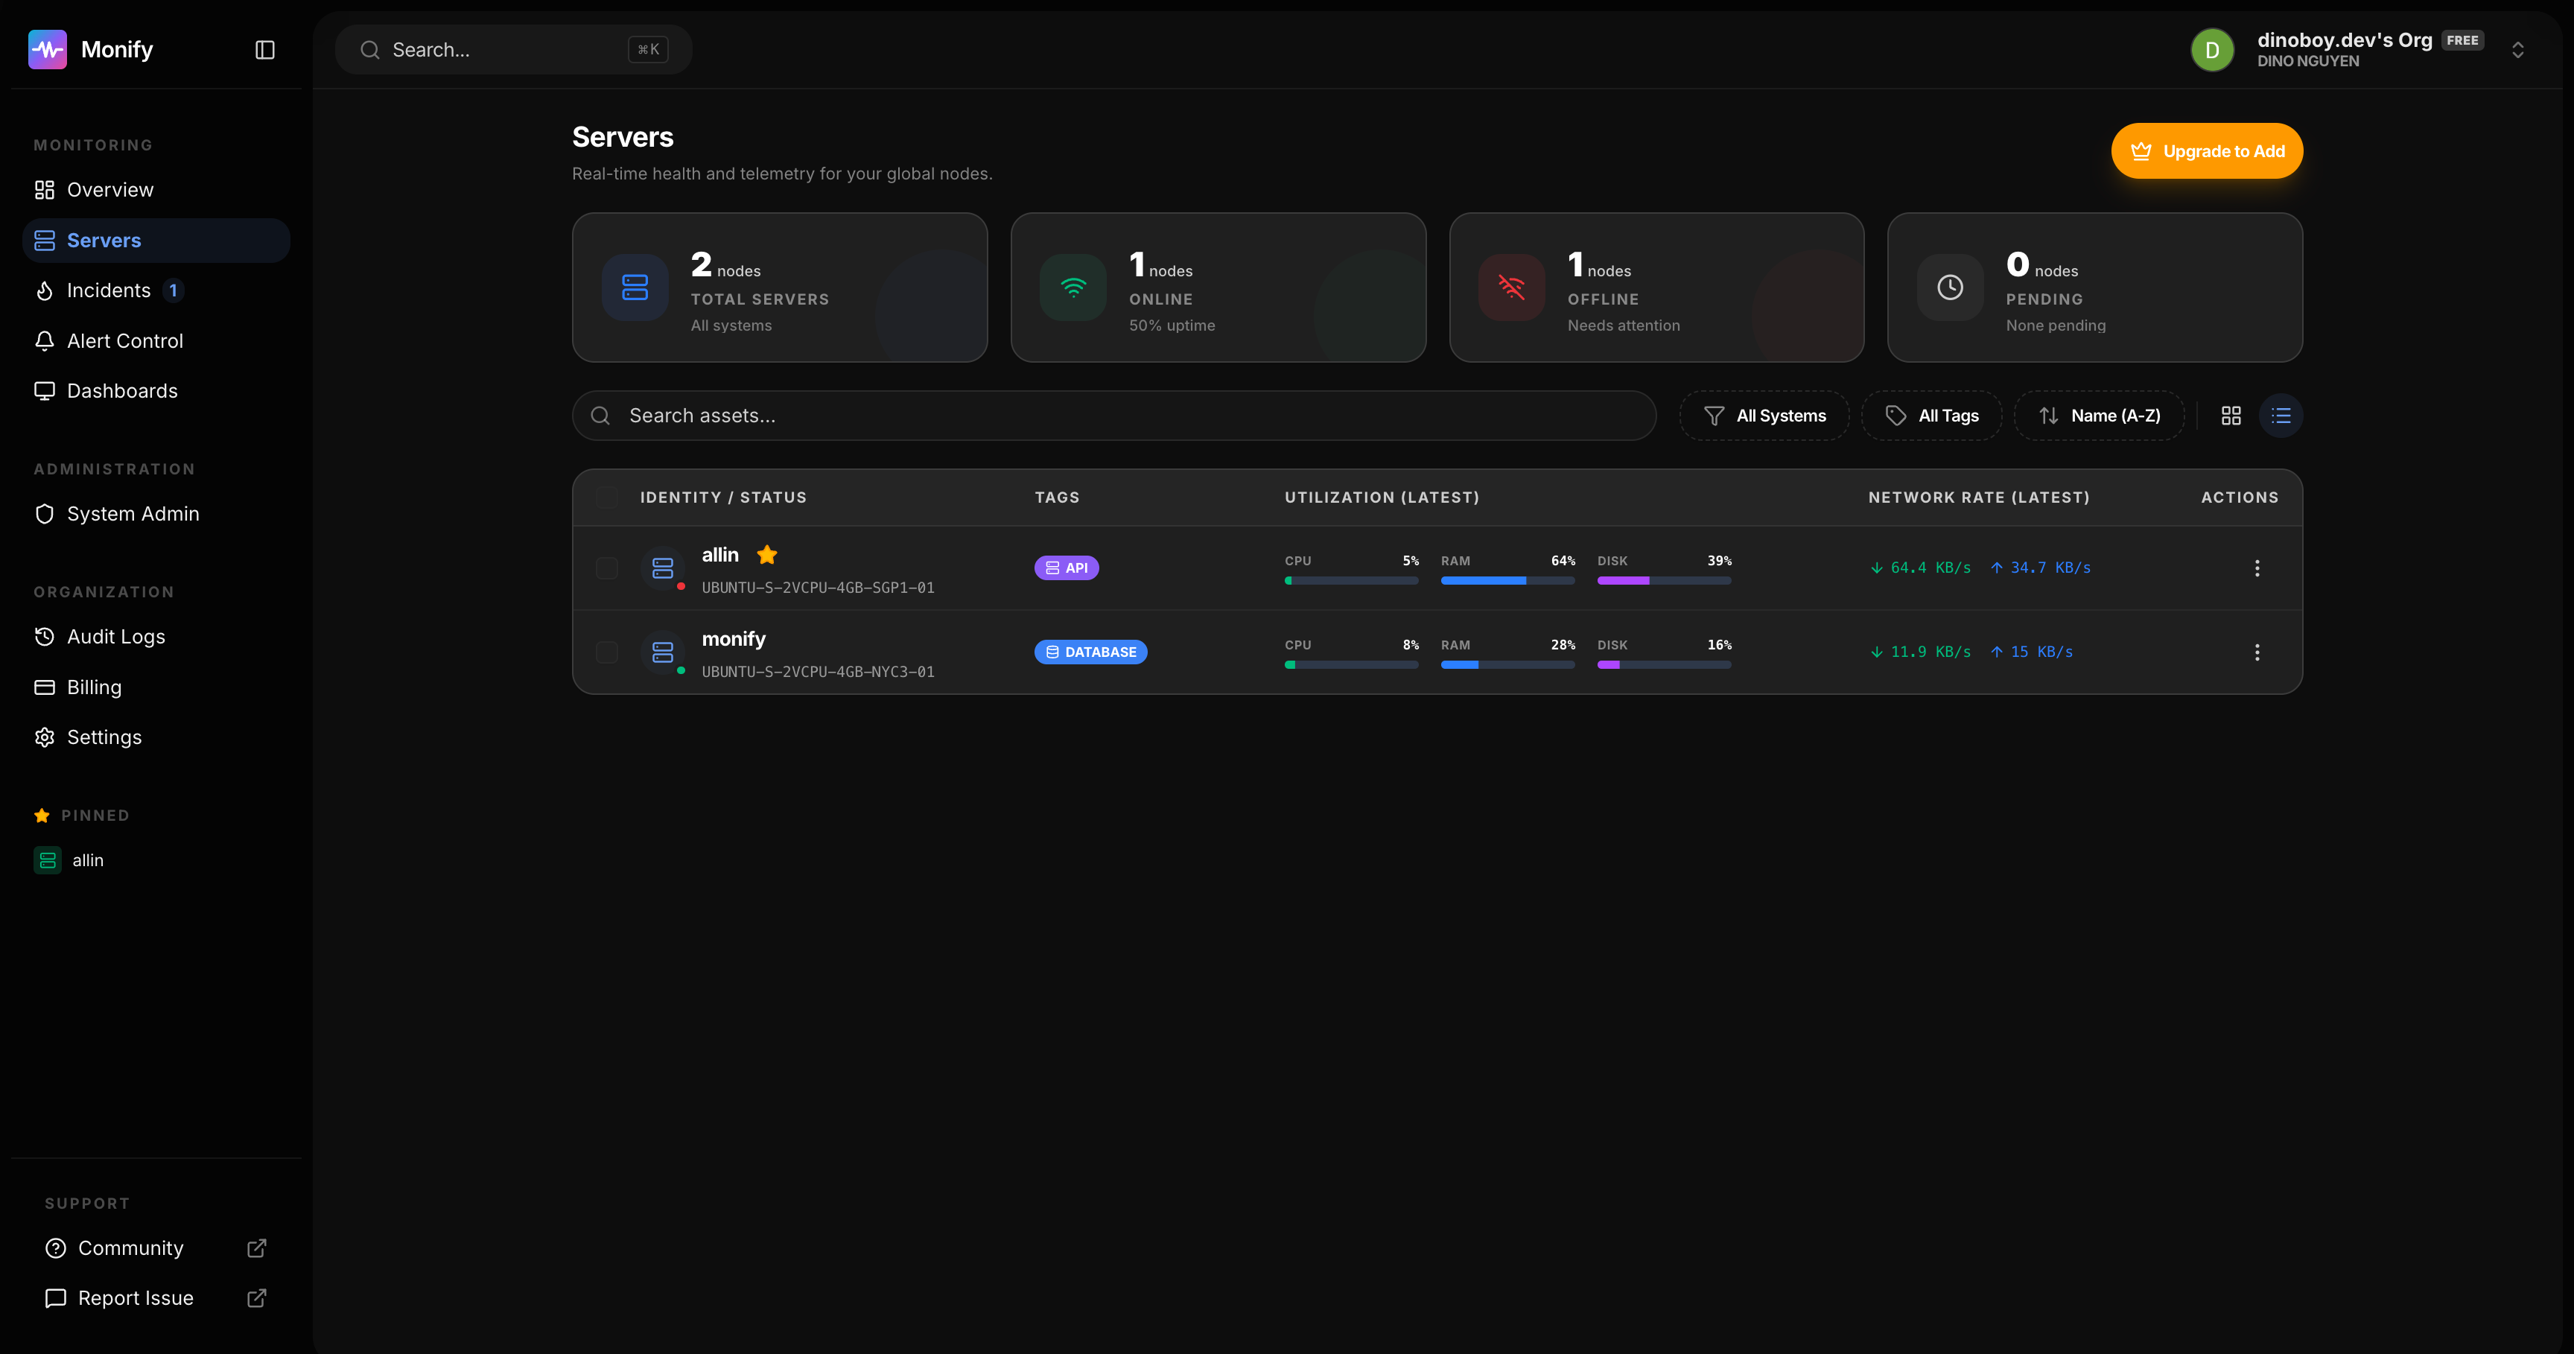Click the offline nodes wifi-off icon
The image size is (2574, 1354).
[1511, 287]
